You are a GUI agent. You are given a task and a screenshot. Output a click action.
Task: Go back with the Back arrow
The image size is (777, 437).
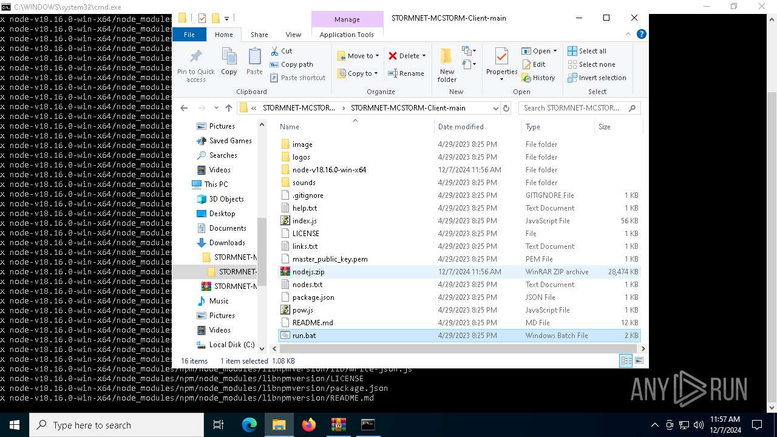click(x=184, y=108)
